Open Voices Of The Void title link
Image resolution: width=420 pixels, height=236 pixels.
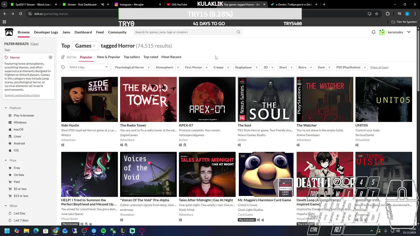(145, 200)
